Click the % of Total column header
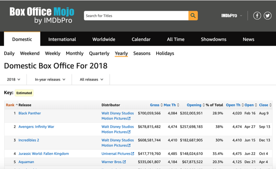 click(214, 105)
